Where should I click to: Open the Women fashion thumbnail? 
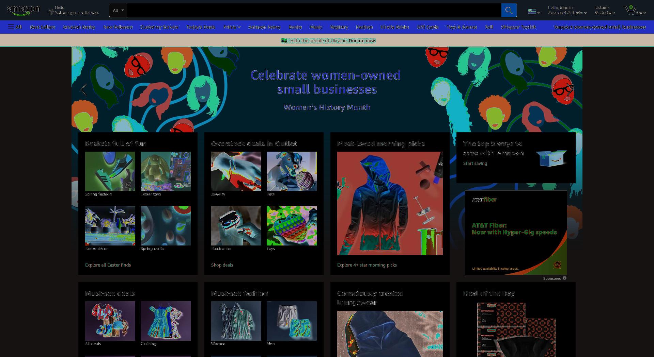click(x=236, y=321)
